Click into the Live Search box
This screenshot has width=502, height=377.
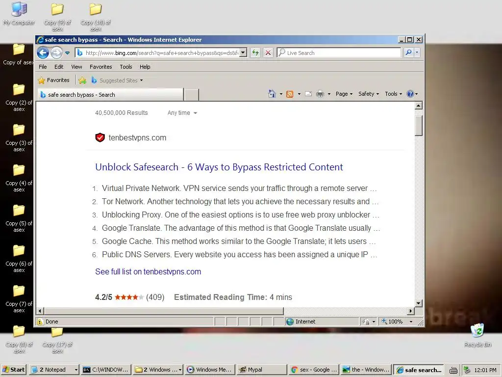[339, 53]
